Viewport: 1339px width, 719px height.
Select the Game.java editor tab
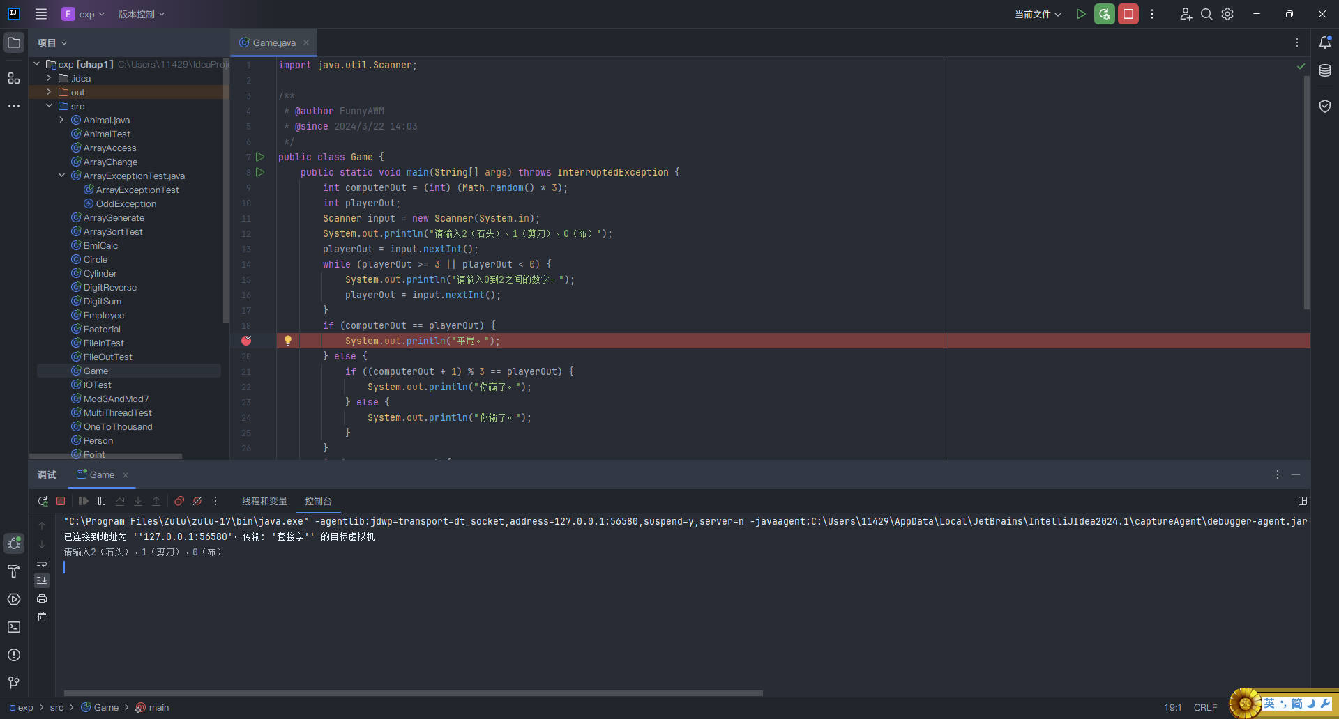coord(273,42)
